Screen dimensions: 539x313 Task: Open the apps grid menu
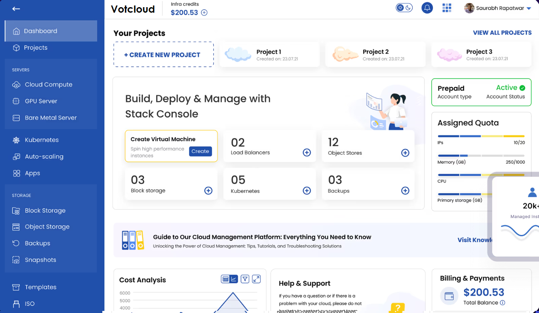click(x=446, y=8)
